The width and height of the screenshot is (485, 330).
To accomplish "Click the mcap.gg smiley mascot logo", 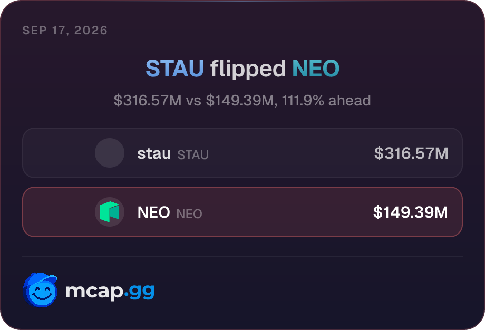I will click(x=40, y=290).
